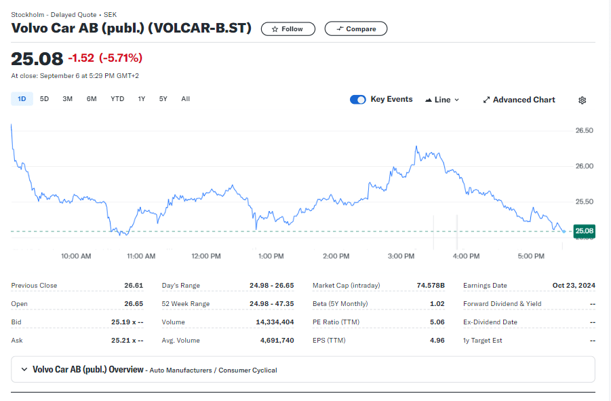Show the 5Y chart range
Image resolution: width=611 pixels, height=401 pixels.
163,99
